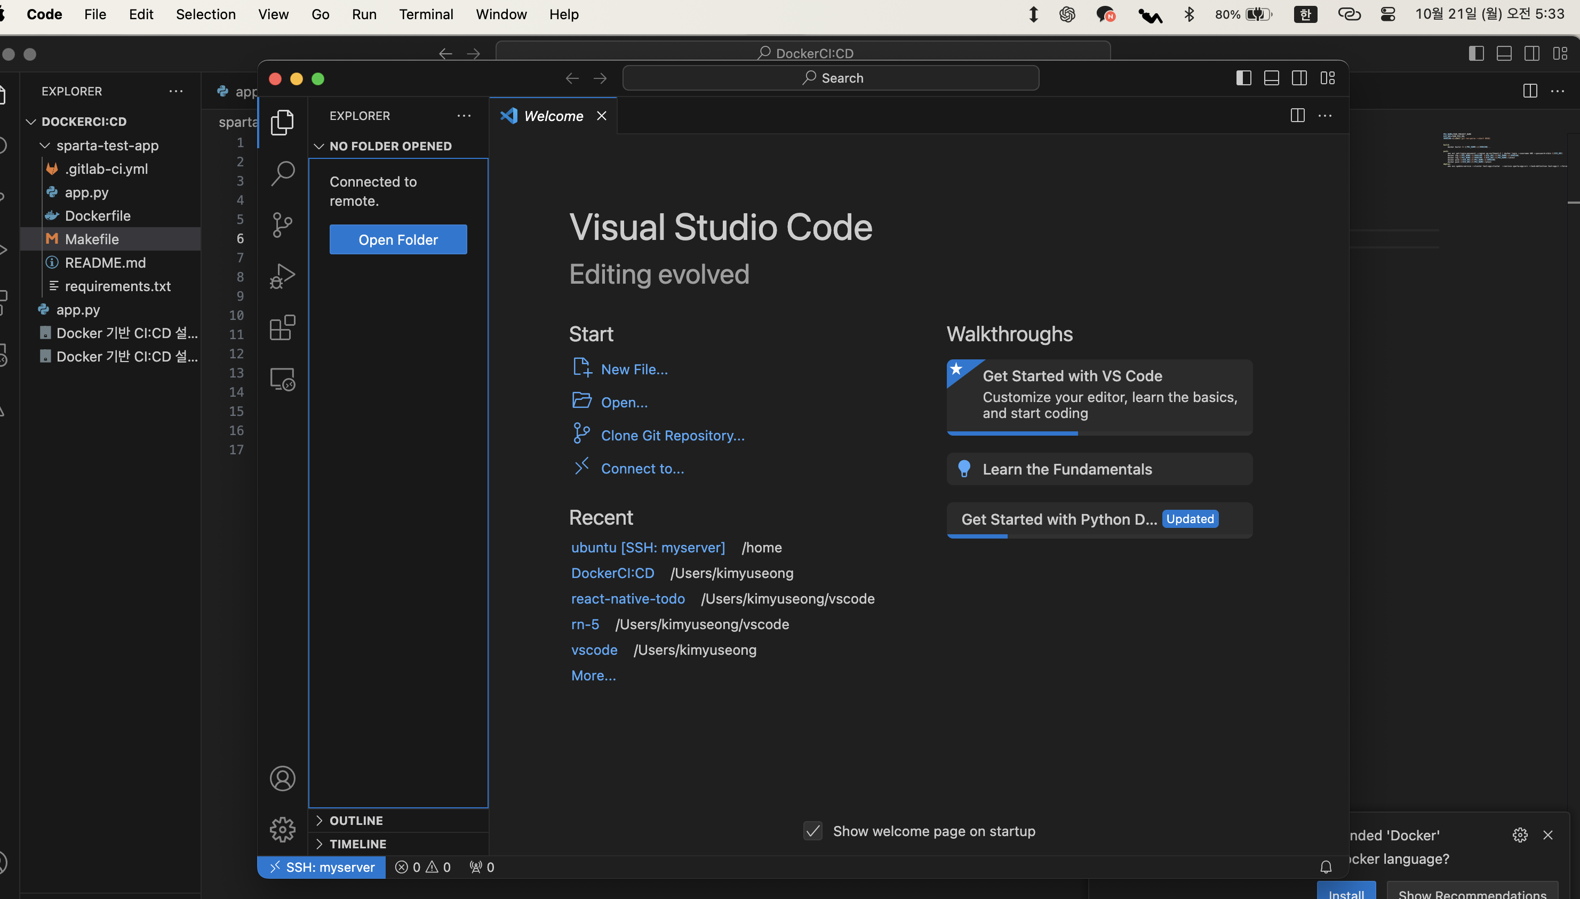1580x899 pixels.
Task: Open the Terminal menu
Action: click(426, 14)
